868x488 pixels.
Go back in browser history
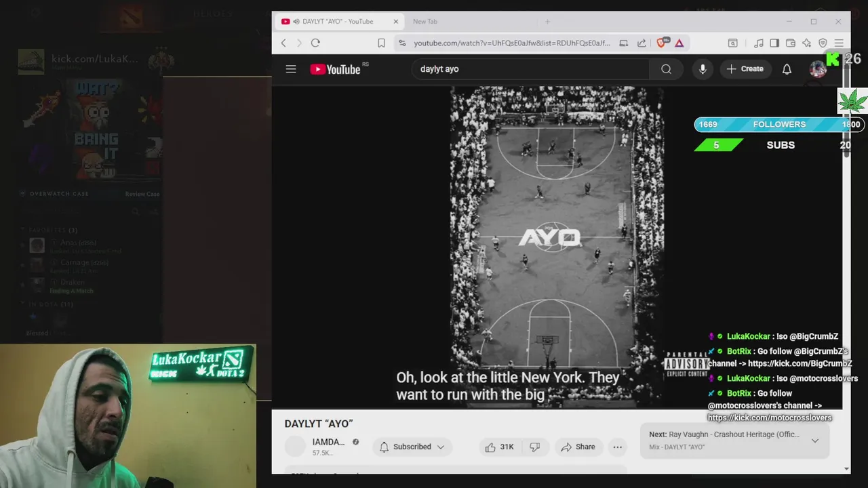point(283,43)
